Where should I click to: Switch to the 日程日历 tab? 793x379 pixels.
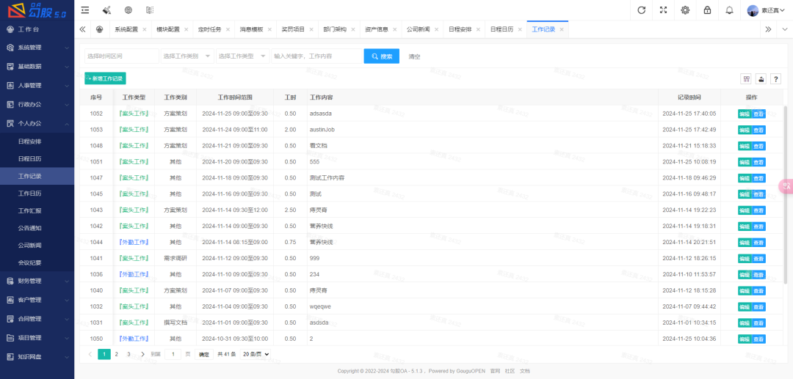click(x=502, y=29)
